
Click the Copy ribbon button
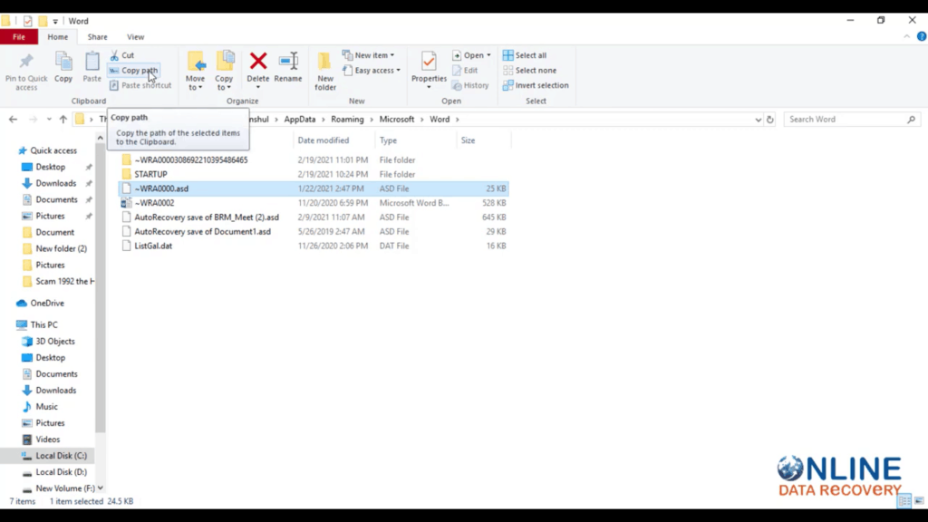pos(63,67)
